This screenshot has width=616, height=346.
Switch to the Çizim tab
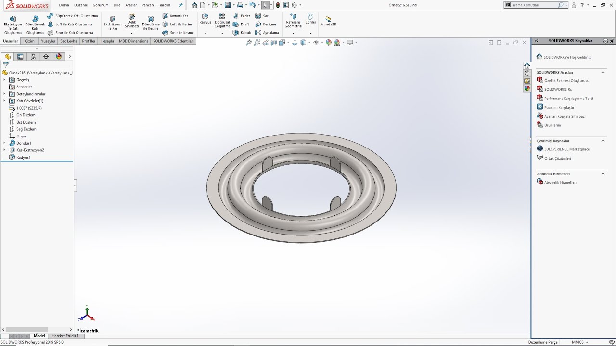pos(30,41)
